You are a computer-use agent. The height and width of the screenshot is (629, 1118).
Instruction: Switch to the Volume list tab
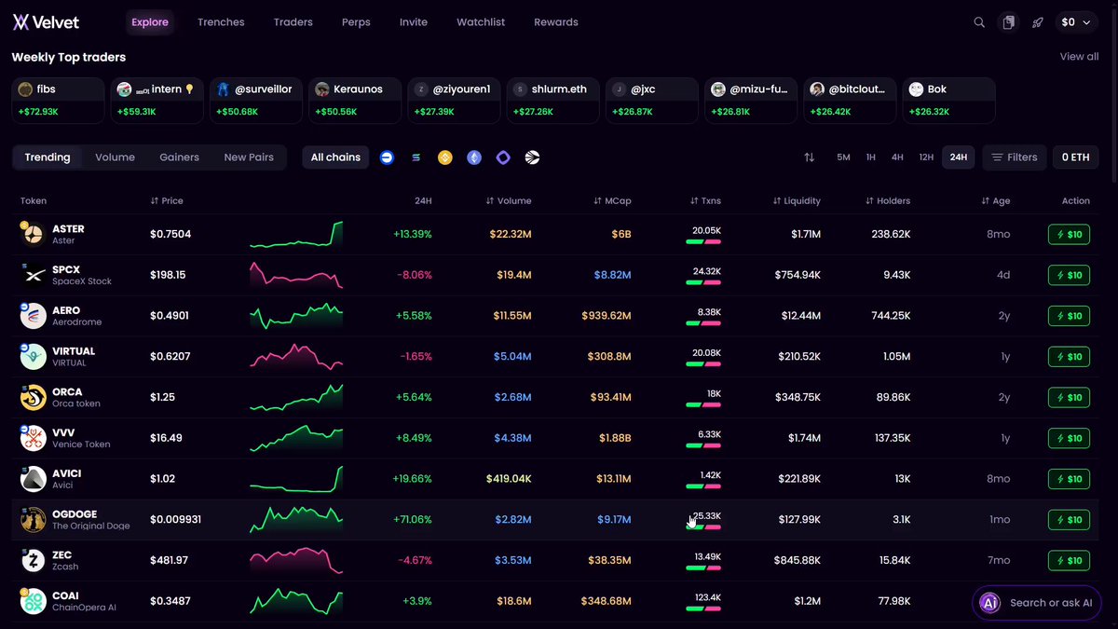115,157
